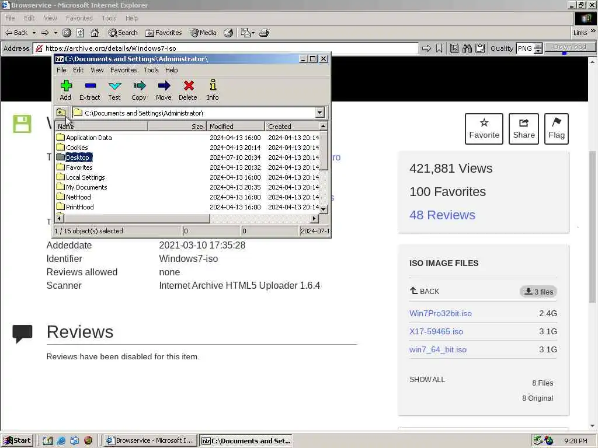Open the Forward button history dropdown arrow
The image size is (598, 448).
tap(55, 33)
